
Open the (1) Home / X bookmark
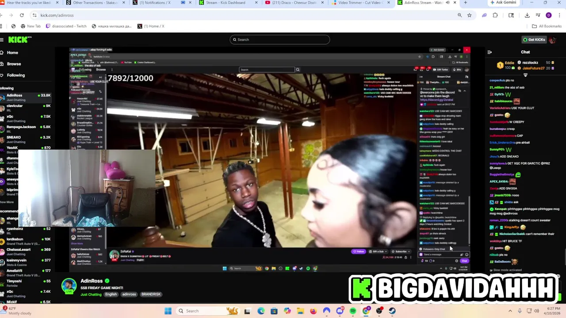pos(151,26)
